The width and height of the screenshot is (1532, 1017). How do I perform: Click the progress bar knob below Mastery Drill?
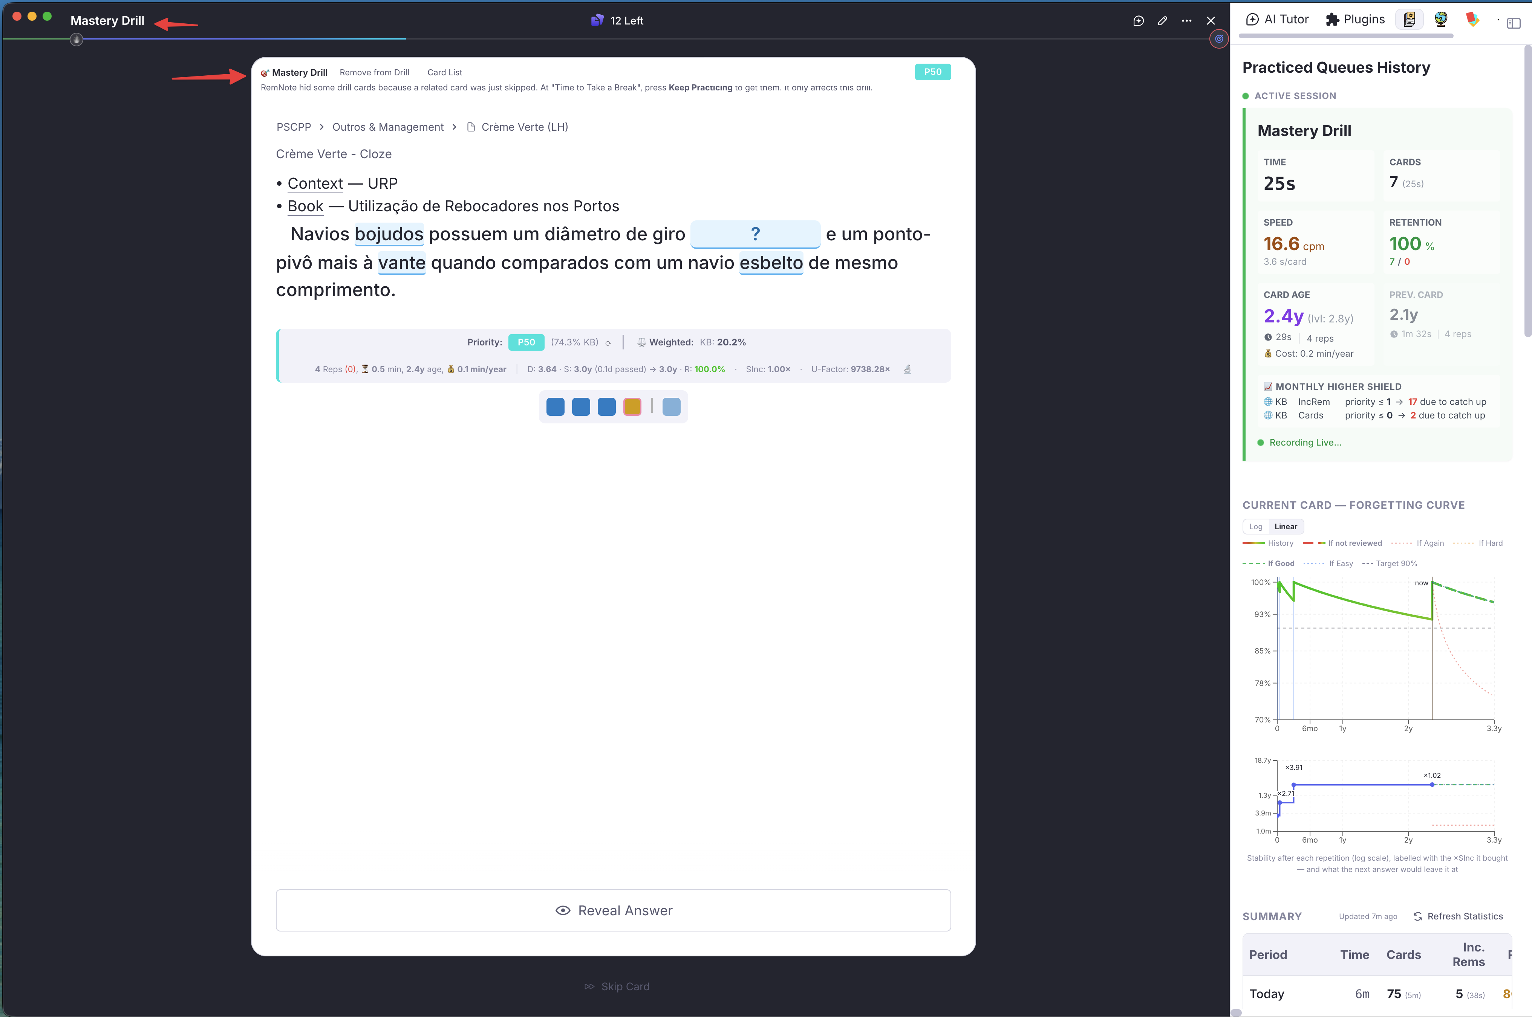coord(77,40)
